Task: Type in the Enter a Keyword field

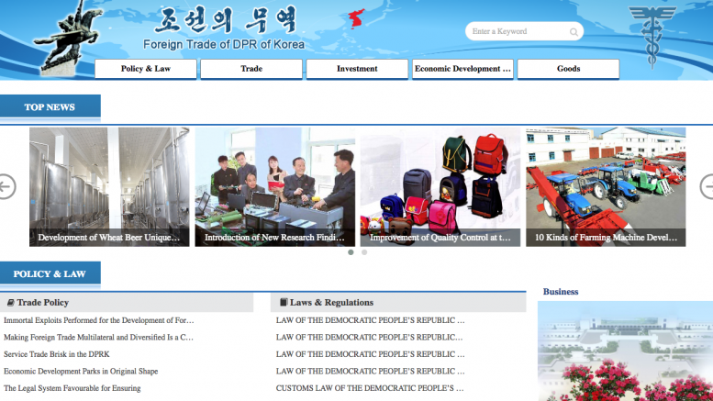Action: click(x=517, y=32)
